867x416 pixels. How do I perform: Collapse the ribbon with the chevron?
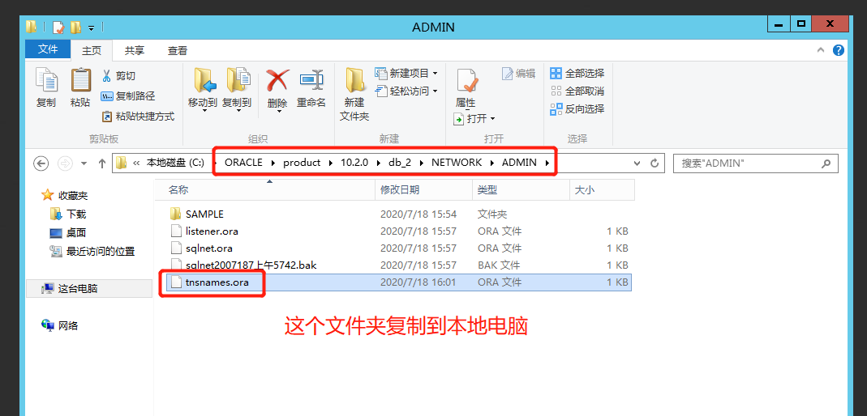pos(821,50)
